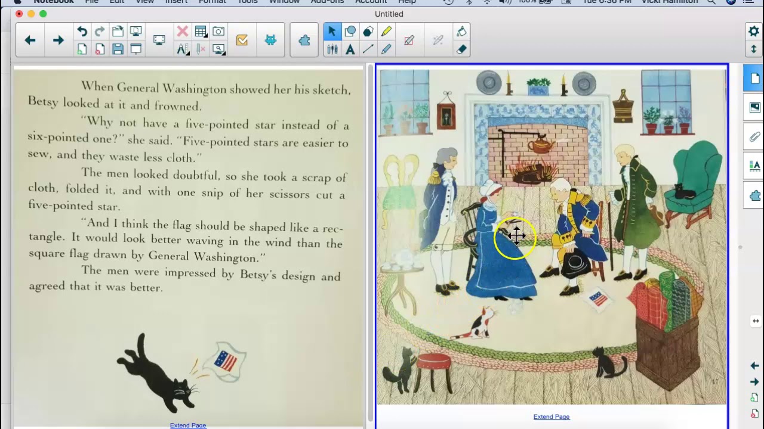This screenshot has width=764, height=429.
Task: Open the Add-ons puzzle tab in the sidebar
Action: [754, 195]
